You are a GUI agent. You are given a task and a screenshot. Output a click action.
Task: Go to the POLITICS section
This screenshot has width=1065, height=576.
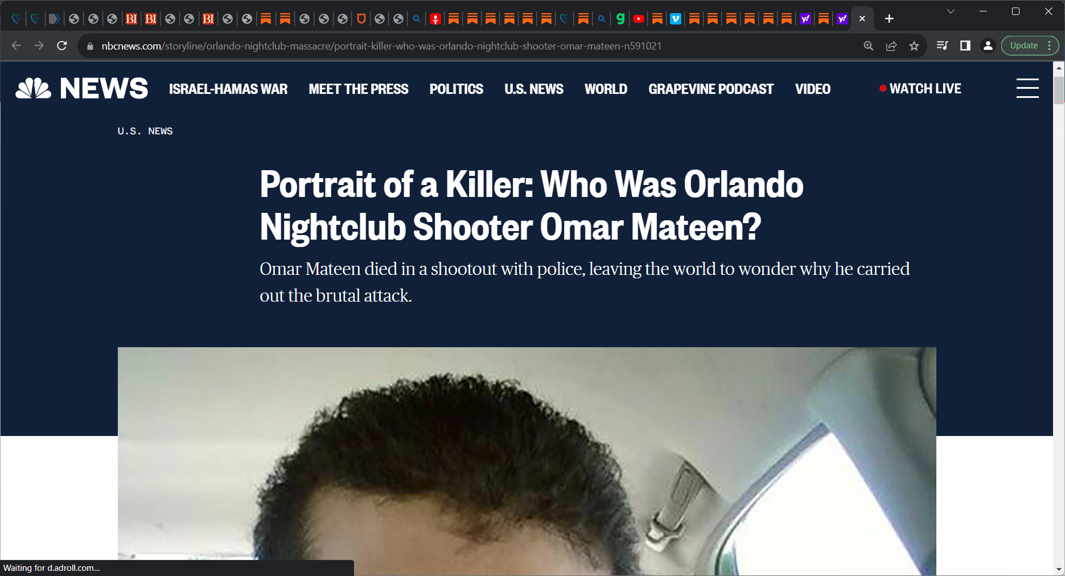(457, 89)
